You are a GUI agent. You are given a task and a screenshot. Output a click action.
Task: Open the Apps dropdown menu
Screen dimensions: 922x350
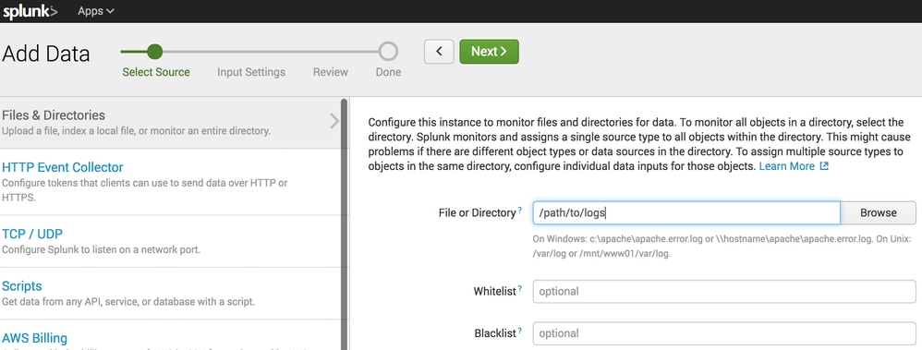pos(96,11)
